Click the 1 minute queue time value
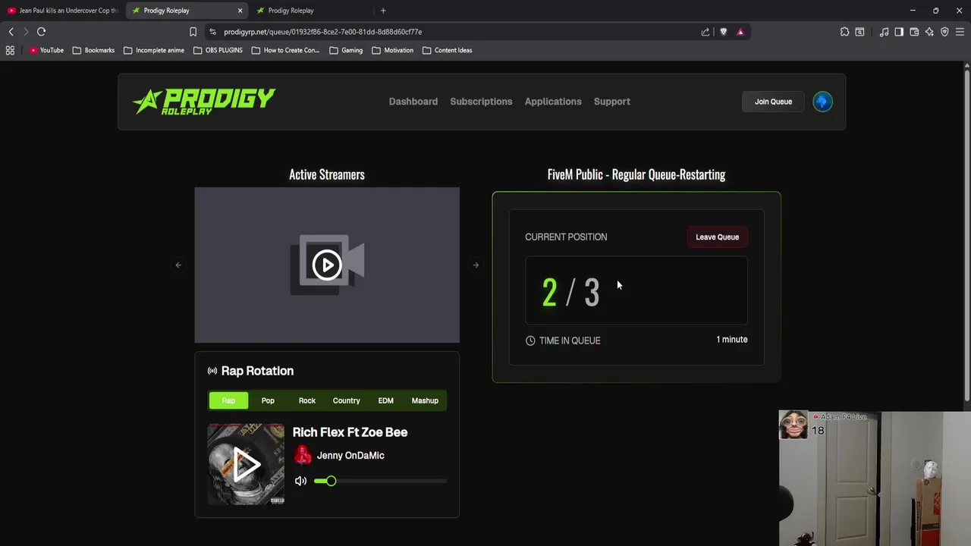 [x=732, y=340]
